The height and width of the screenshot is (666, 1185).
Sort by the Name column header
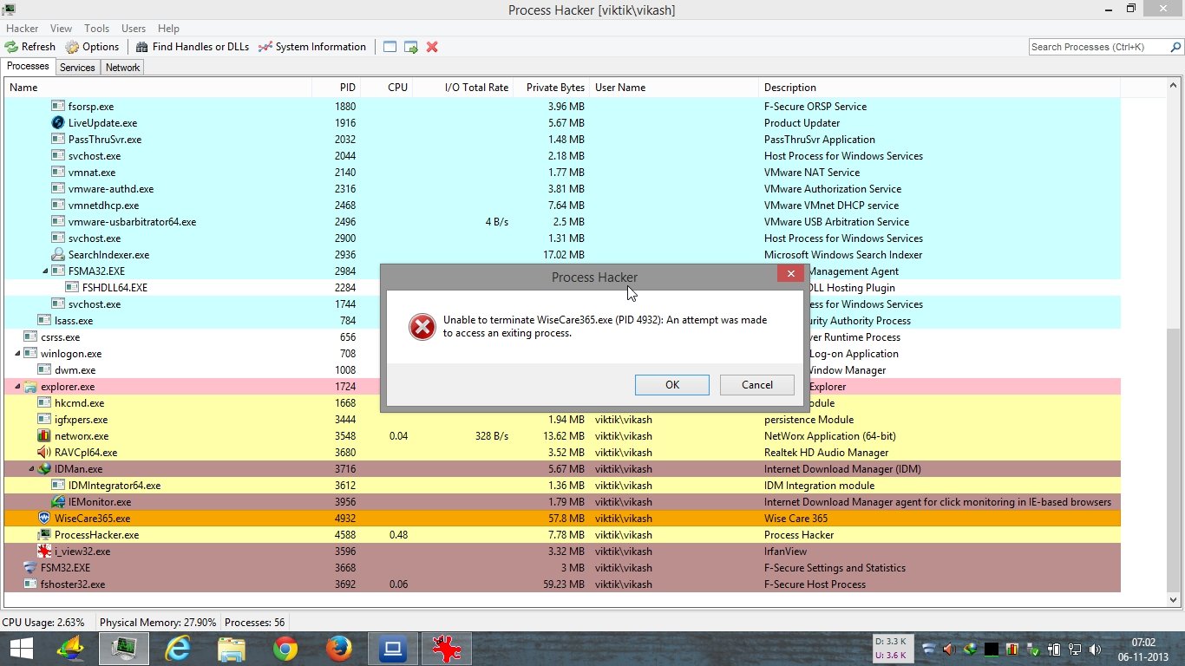[158, 88]
